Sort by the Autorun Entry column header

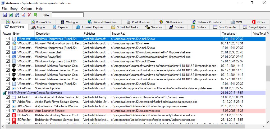(17, 34)
